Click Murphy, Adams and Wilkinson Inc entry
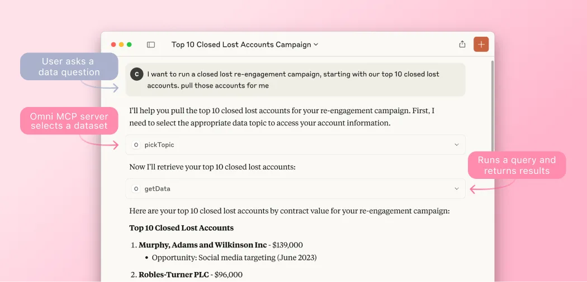The height and width of the screenshot is (282, 587). pyautogui.click(x=202, y=245)
